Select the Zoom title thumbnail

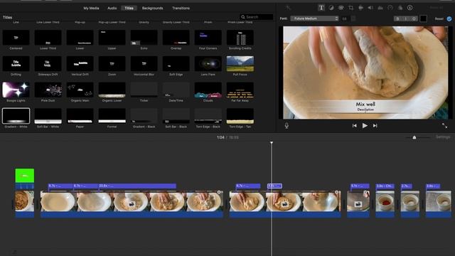coord(112,63)
